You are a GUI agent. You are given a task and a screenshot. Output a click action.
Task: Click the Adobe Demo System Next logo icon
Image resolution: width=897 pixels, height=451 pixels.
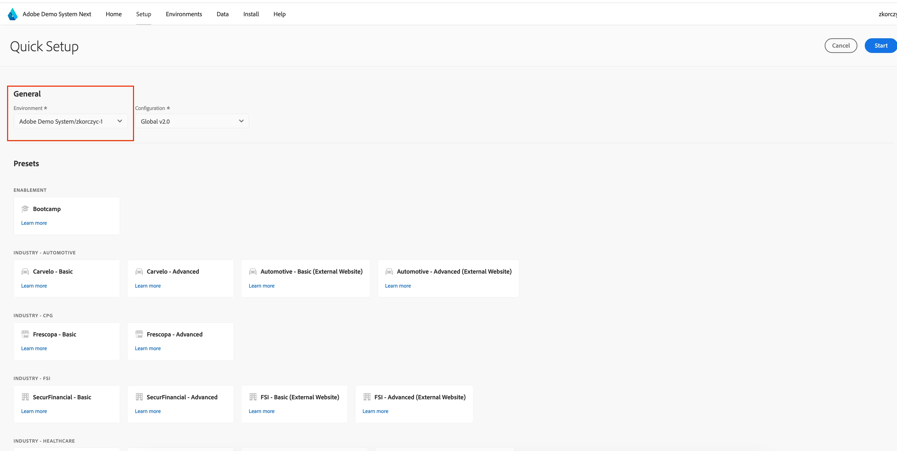12,14
